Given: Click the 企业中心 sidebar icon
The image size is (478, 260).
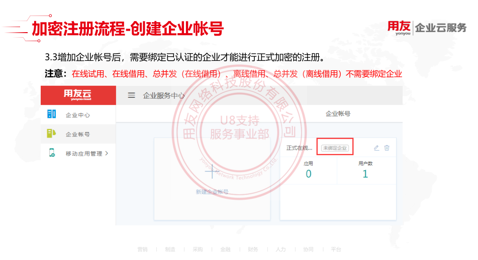Looking at the screenshot, I should click(51, 114).
